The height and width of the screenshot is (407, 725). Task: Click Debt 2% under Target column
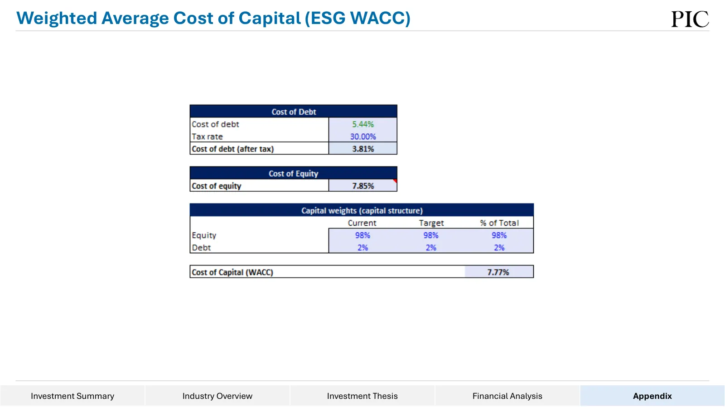[431, 247]
